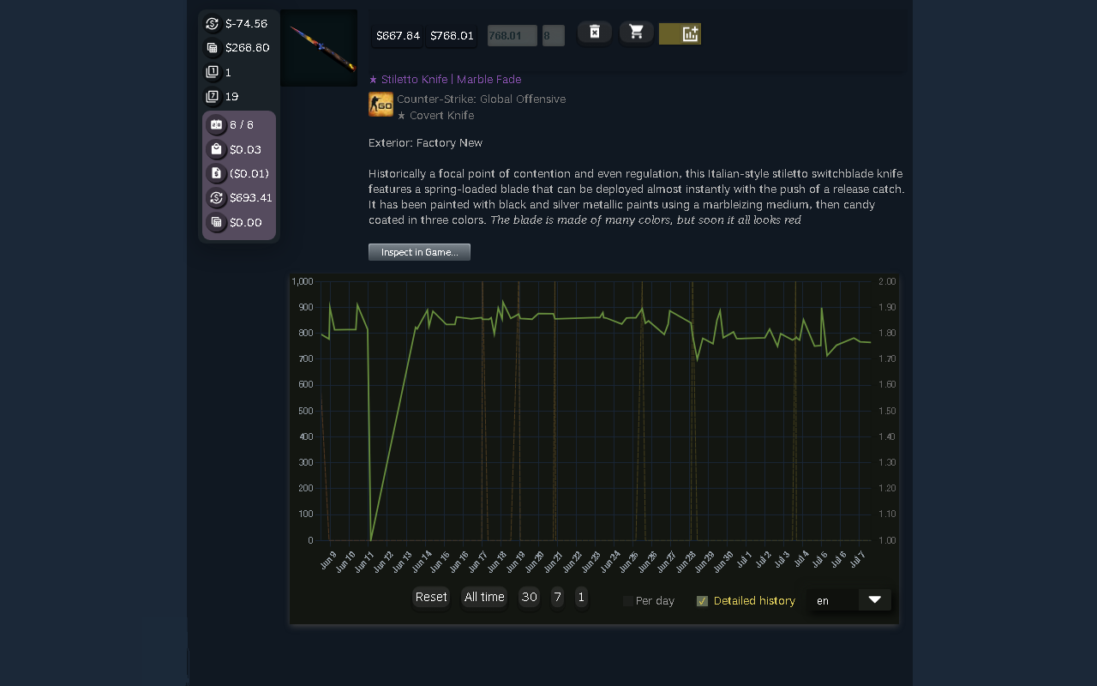Show All time price history

tap(484, 598)
